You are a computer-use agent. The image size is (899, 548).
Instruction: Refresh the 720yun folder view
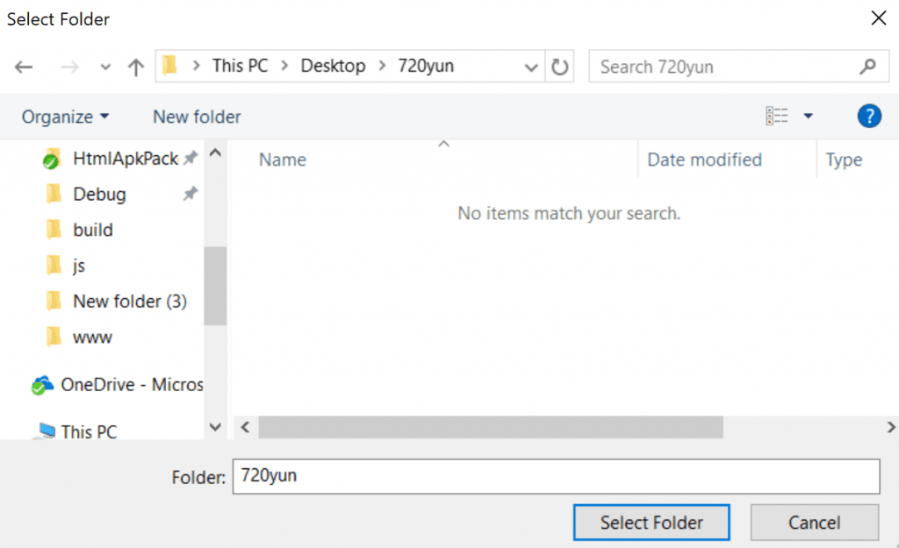pyautogui.click(x=559, y=68)
